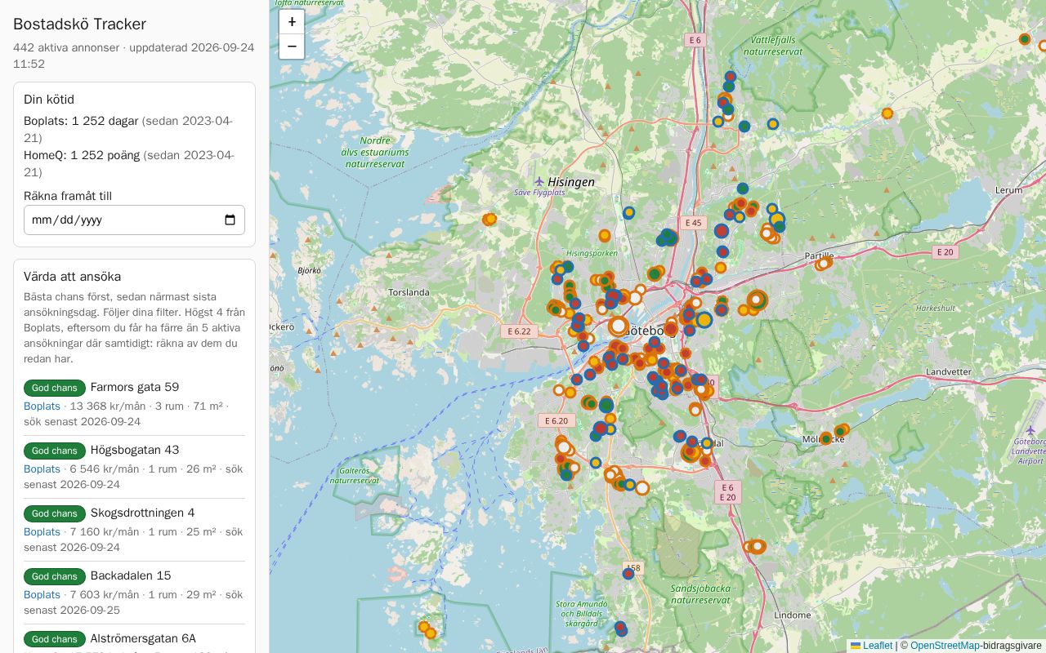Open Boplats link under Farmors gata 59

[x=42, y=406]
